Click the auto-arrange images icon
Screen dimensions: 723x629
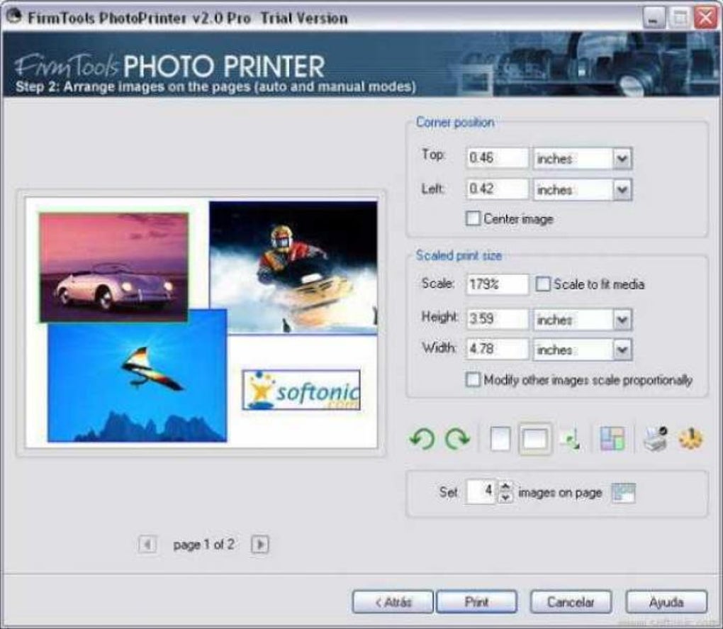point(573,440)
